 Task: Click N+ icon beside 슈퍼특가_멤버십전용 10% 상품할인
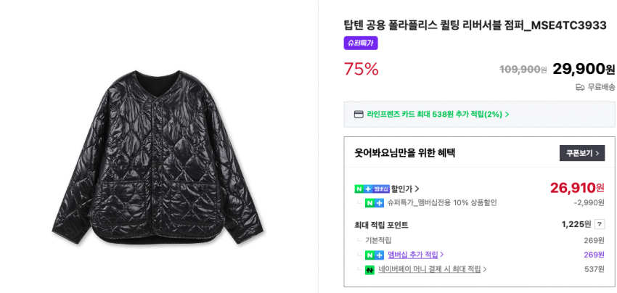pos(375,203)
